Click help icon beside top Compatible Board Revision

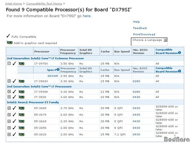tap(180, 53)
